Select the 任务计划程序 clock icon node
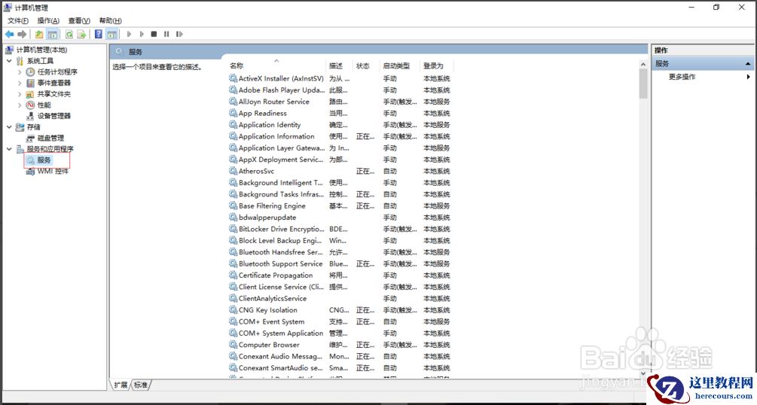 click(30, 72)
